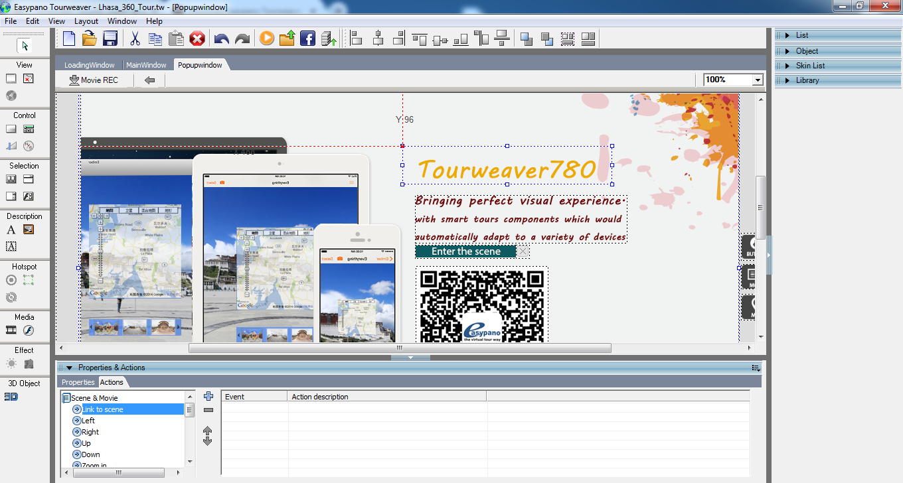Add a circular hotspot from Hotspot section
Image resolution: width=903 pixels, height=483 pixels.
(x=11, y=280)
